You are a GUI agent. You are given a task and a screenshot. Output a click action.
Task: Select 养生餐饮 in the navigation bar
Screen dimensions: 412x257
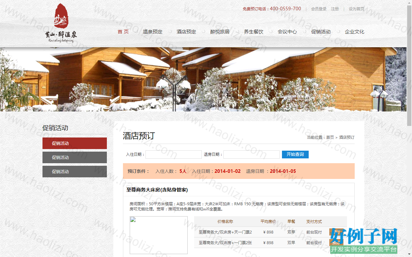click(x=254, y=32)
